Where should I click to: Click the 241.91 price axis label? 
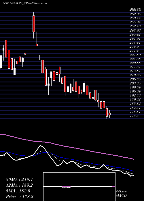tap(135, 38)
